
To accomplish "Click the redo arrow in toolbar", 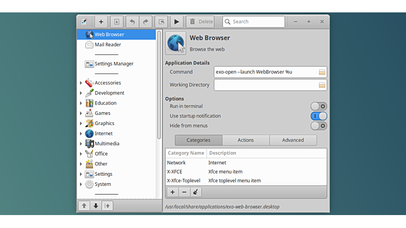I will 146,22.
